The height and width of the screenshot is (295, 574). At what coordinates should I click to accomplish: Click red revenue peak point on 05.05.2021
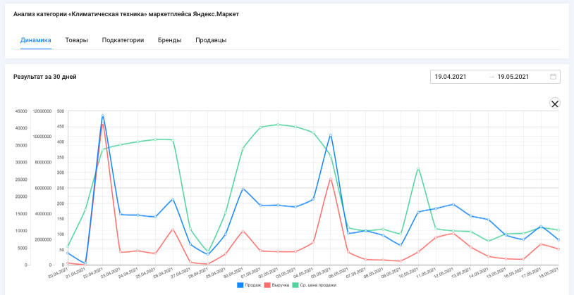click(331, 179)
